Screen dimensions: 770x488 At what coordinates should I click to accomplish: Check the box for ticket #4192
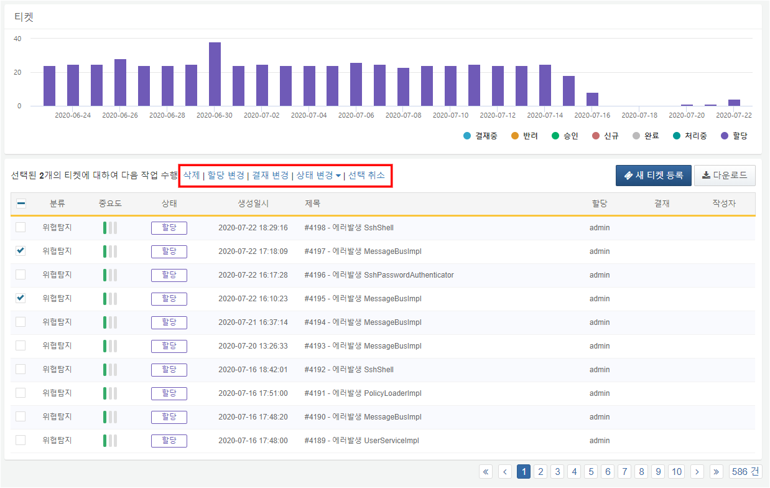tap(21, 369)
